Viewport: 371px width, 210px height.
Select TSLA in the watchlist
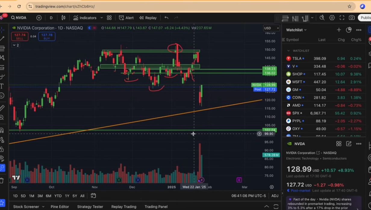297,59
